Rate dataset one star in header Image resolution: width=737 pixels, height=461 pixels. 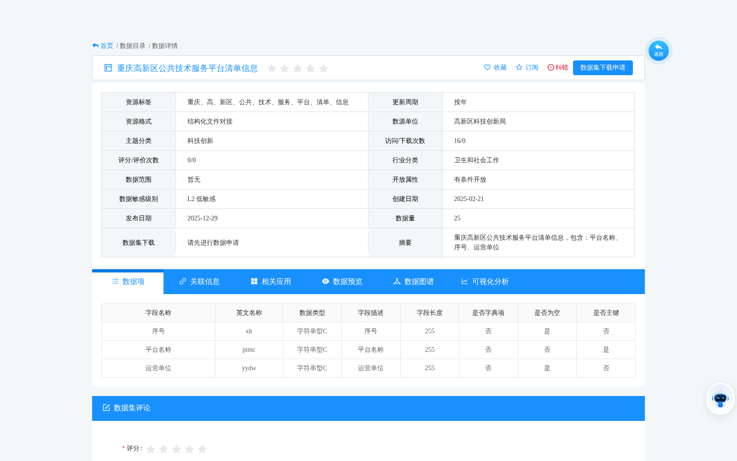272,68
